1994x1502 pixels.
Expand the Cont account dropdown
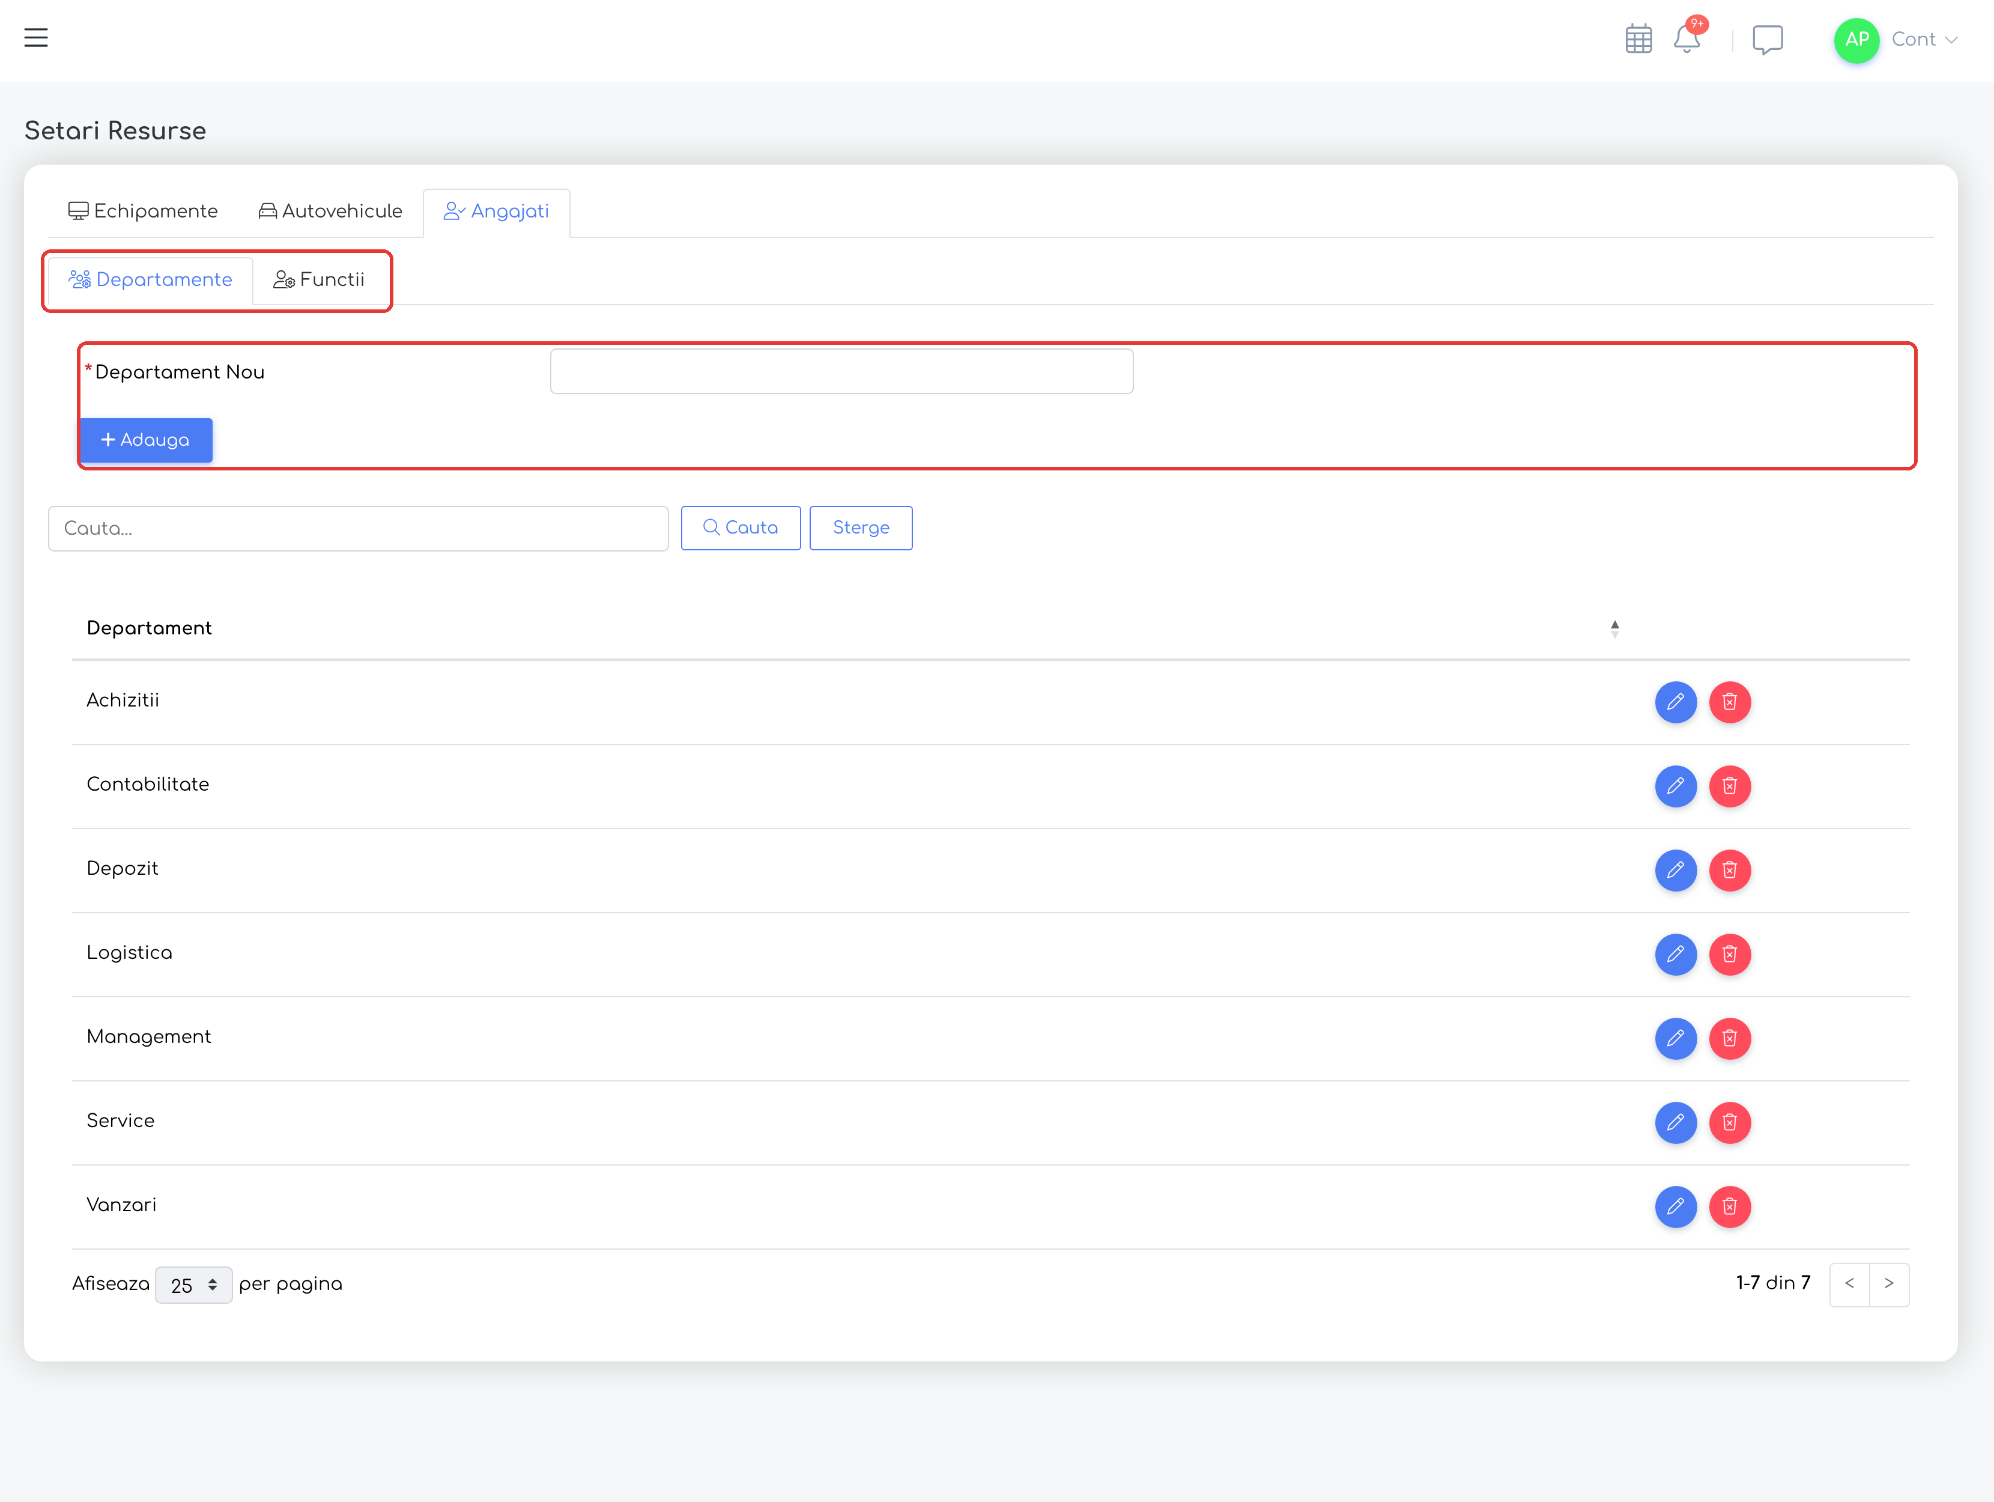coord(1924,40)
